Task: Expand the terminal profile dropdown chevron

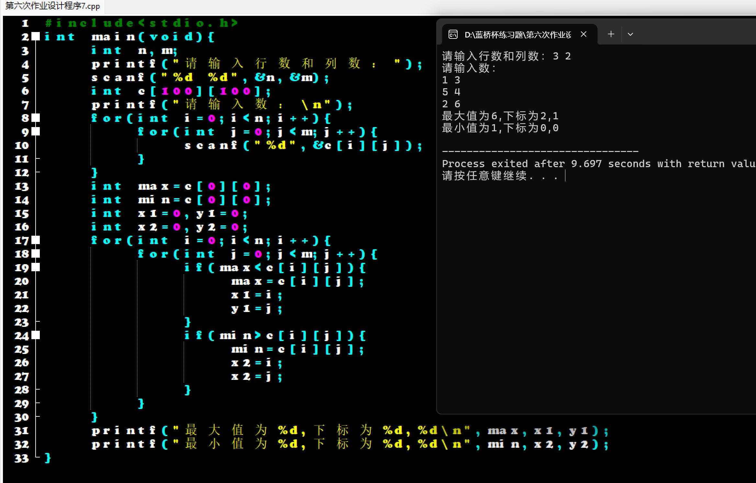Action: 630,34
